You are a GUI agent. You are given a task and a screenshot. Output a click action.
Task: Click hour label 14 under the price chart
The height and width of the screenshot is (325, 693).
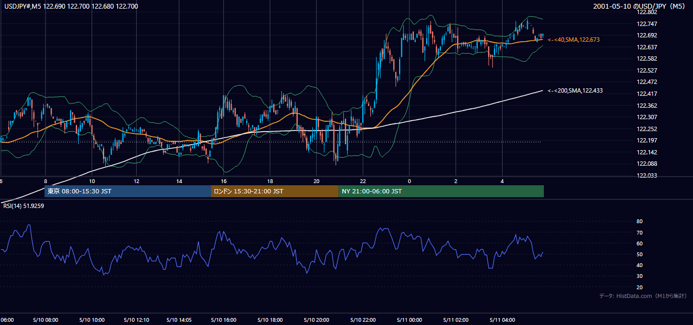[179, 181]
